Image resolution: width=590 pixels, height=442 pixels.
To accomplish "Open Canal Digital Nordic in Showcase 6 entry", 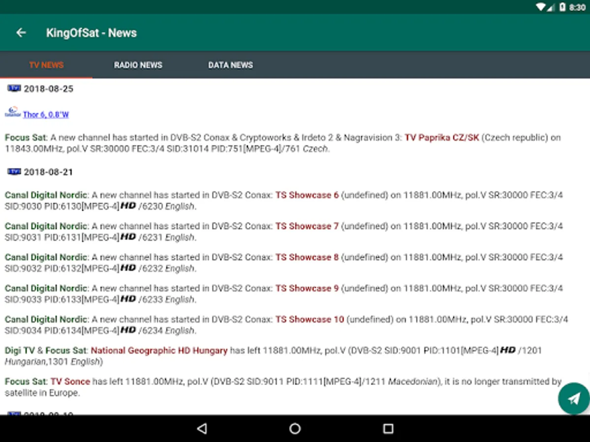I will tap(46, 195).
